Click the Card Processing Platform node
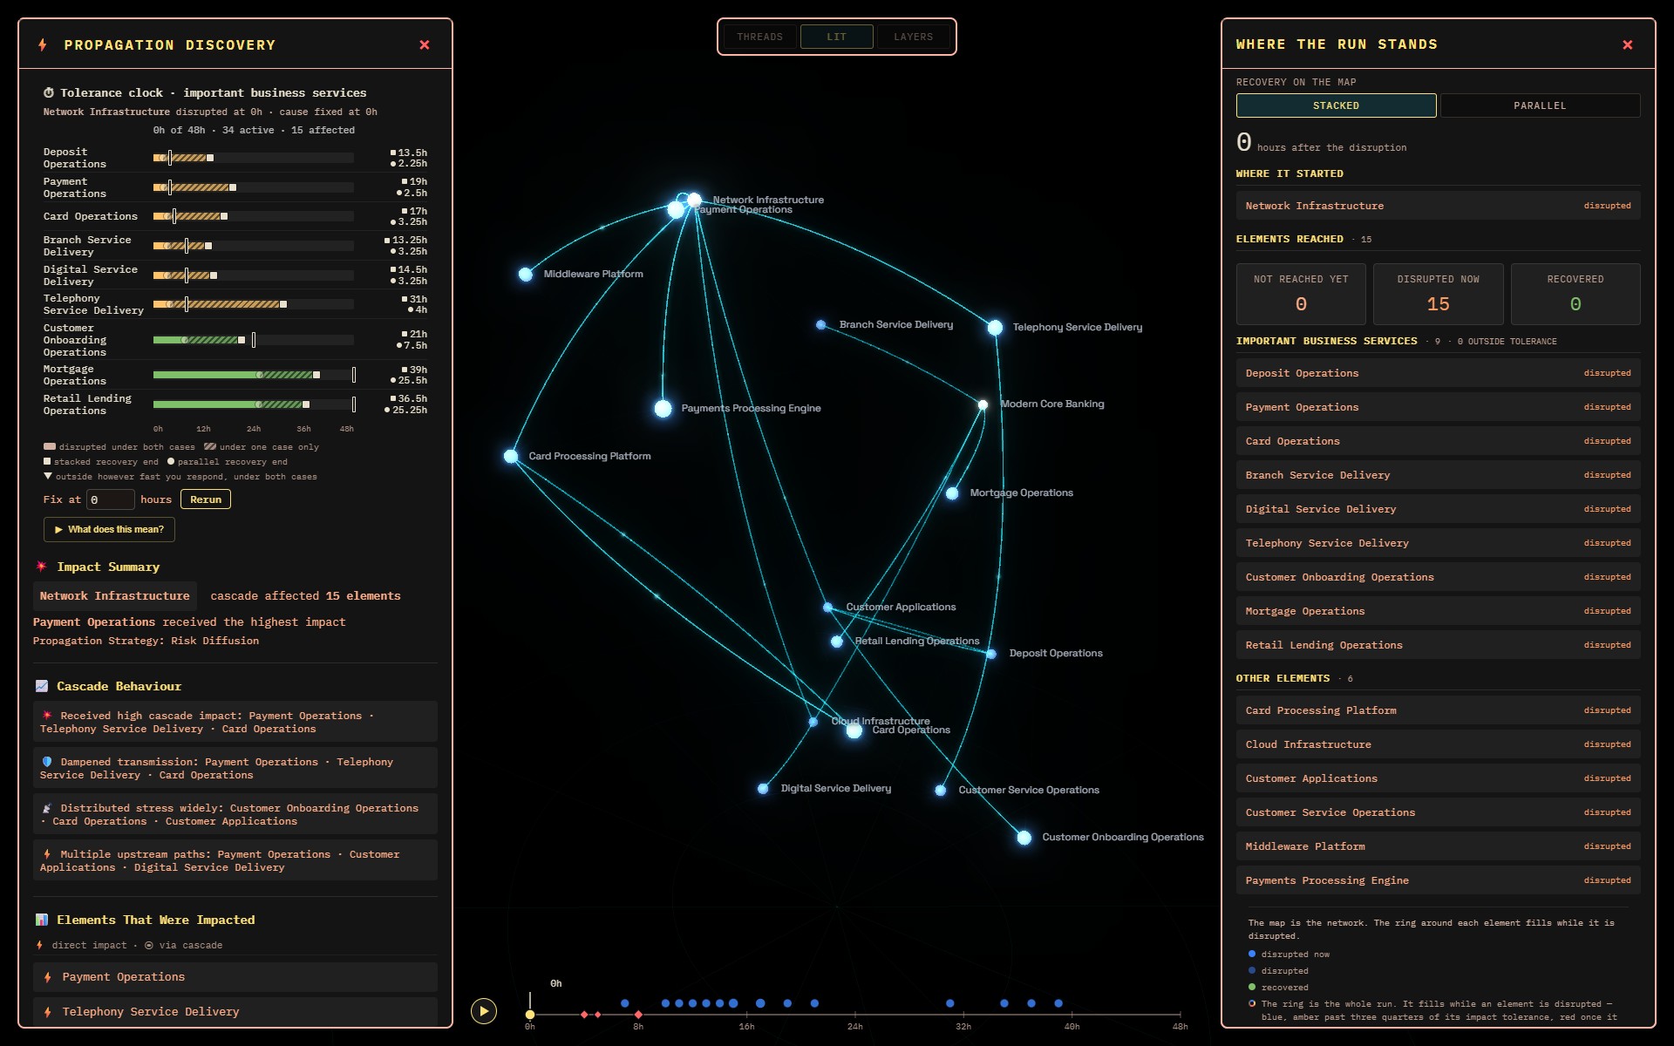 pyautogui.click(x=511, y=456)
